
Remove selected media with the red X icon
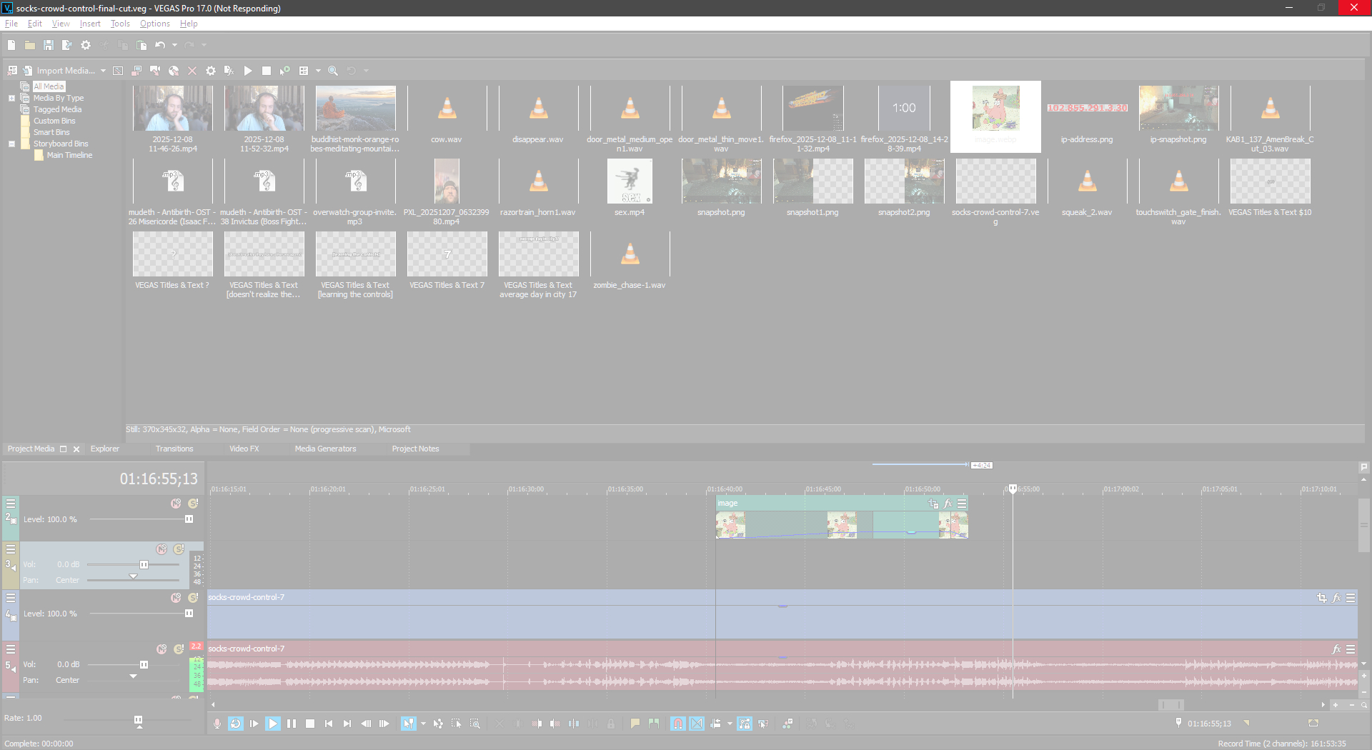coord(192,71)
